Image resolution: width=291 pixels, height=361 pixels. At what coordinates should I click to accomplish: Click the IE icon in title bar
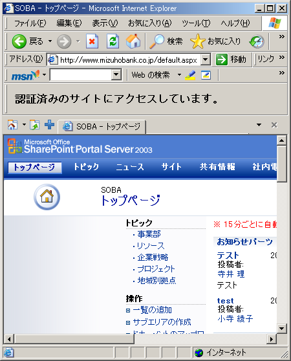coord(9,8)
